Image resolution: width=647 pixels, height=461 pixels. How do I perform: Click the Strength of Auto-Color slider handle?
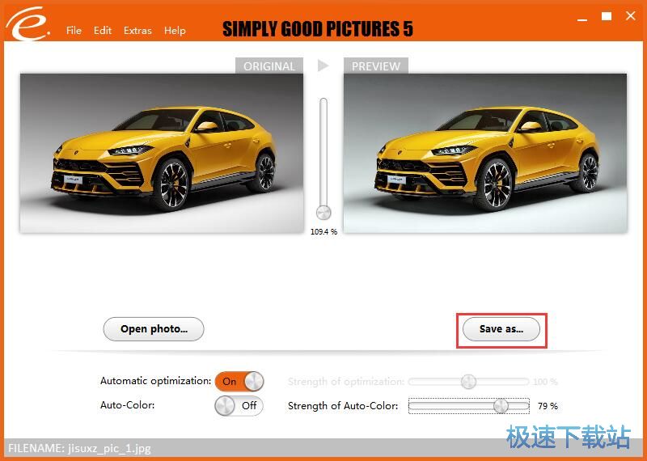(x=501, y=406)
